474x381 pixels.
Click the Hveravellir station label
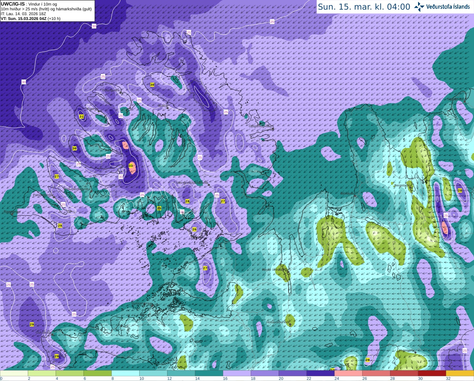pyautogui.click(x=406, y=350)
